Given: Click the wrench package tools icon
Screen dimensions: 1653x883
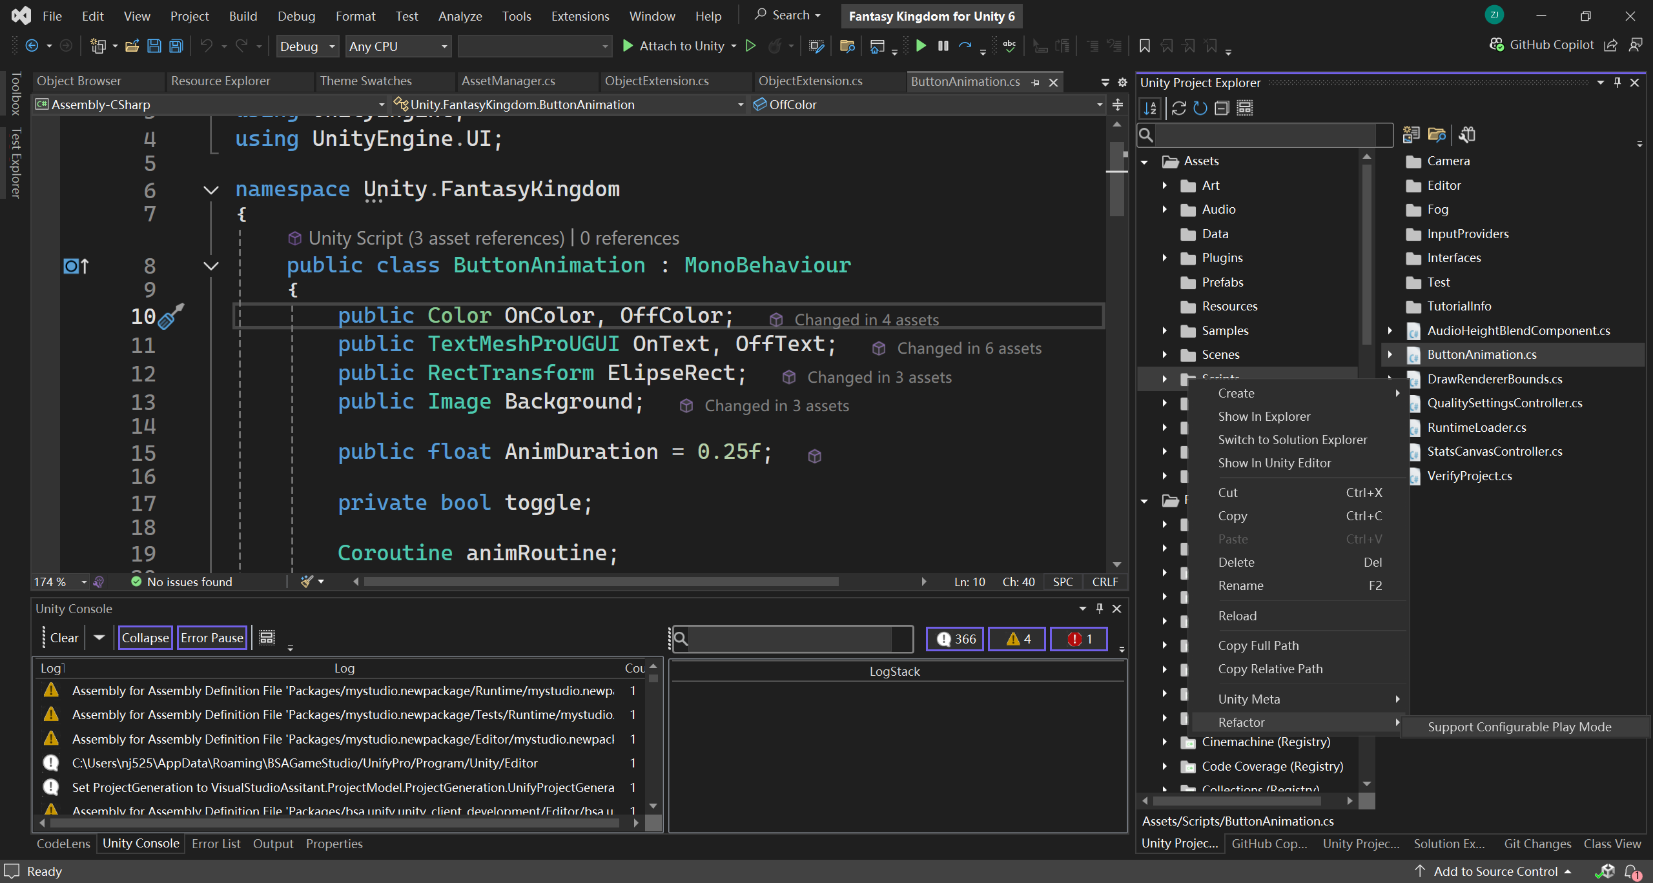Looking at the screenshot, I should pyautogui.click(x=1467, y=134).
